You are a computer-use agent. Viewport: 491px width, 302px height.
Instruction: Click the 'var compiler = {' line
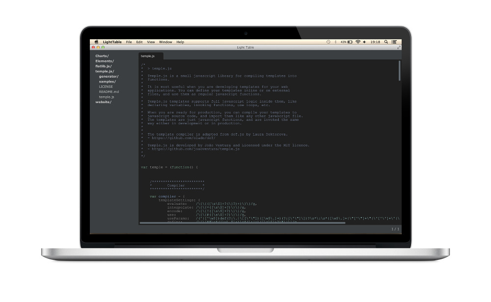(167, 196)
